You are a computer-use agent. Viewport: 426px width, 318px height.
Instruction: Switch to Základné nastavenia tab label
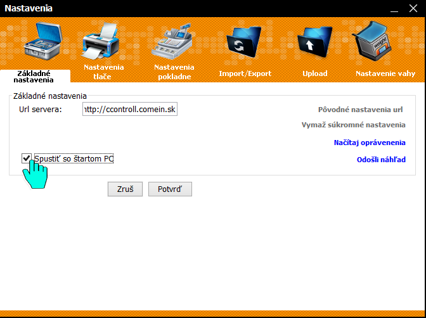[34, 77]
